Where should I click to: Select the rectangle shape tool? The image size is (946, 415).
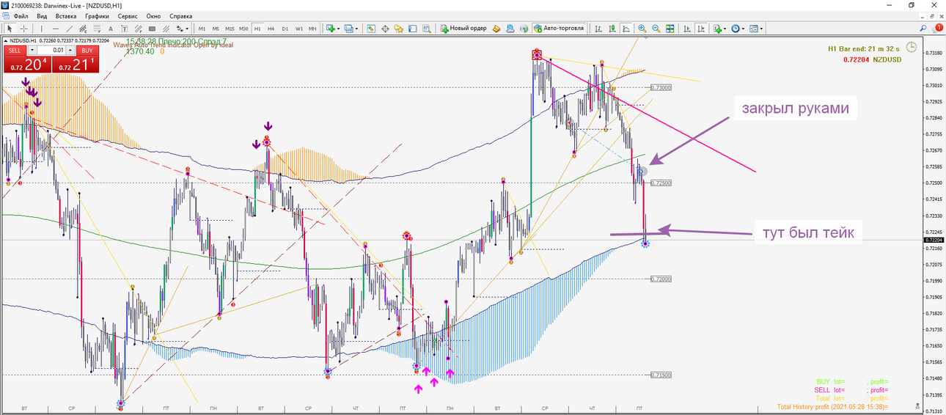click(152, 29)
